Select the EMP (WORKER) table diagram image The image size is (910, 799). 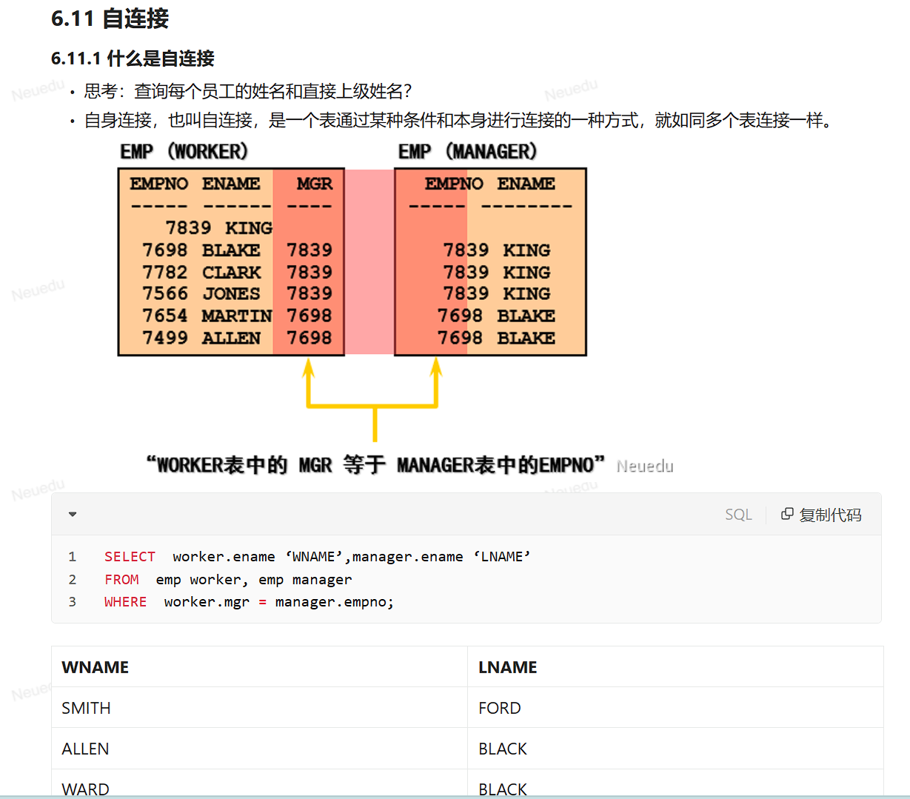(230, 263)
